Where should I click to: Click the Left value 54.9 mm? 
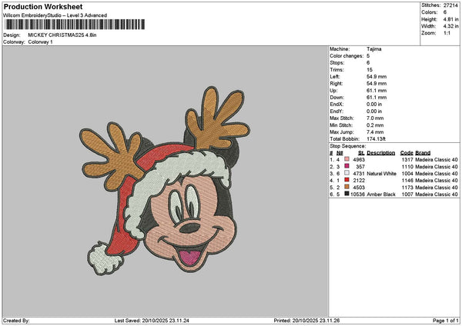point(377,77)
